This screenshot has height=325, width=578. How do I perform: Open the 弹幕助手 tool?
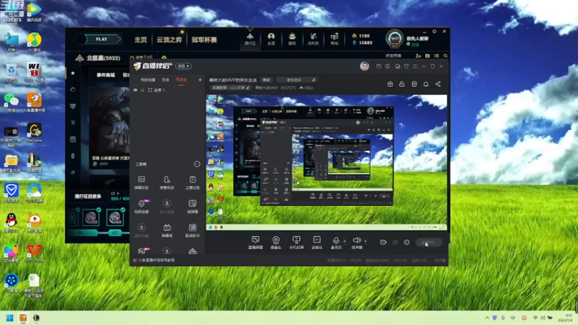pyautogui.click(x=142, y=183)
